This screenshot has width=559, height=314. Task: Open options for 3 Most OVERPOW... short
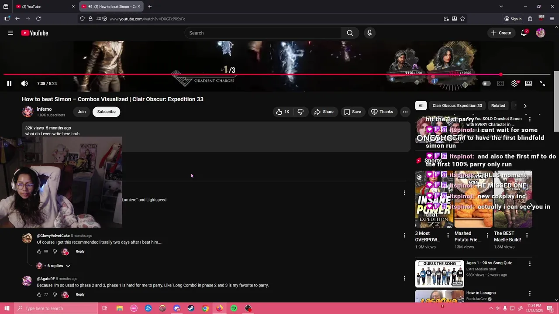pyautogui.click(x=448, y=235)
